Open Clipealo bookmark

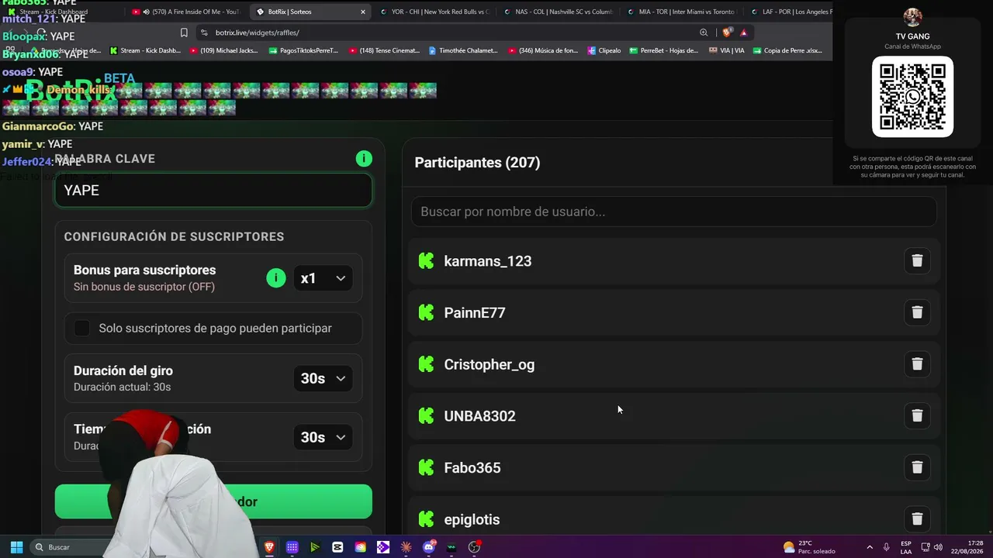tap(604, 50)
